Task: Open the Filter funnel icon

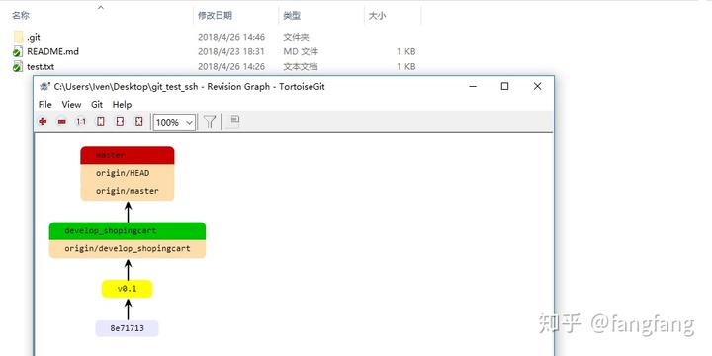Action: pyautogui.click(x=210, y=122)
